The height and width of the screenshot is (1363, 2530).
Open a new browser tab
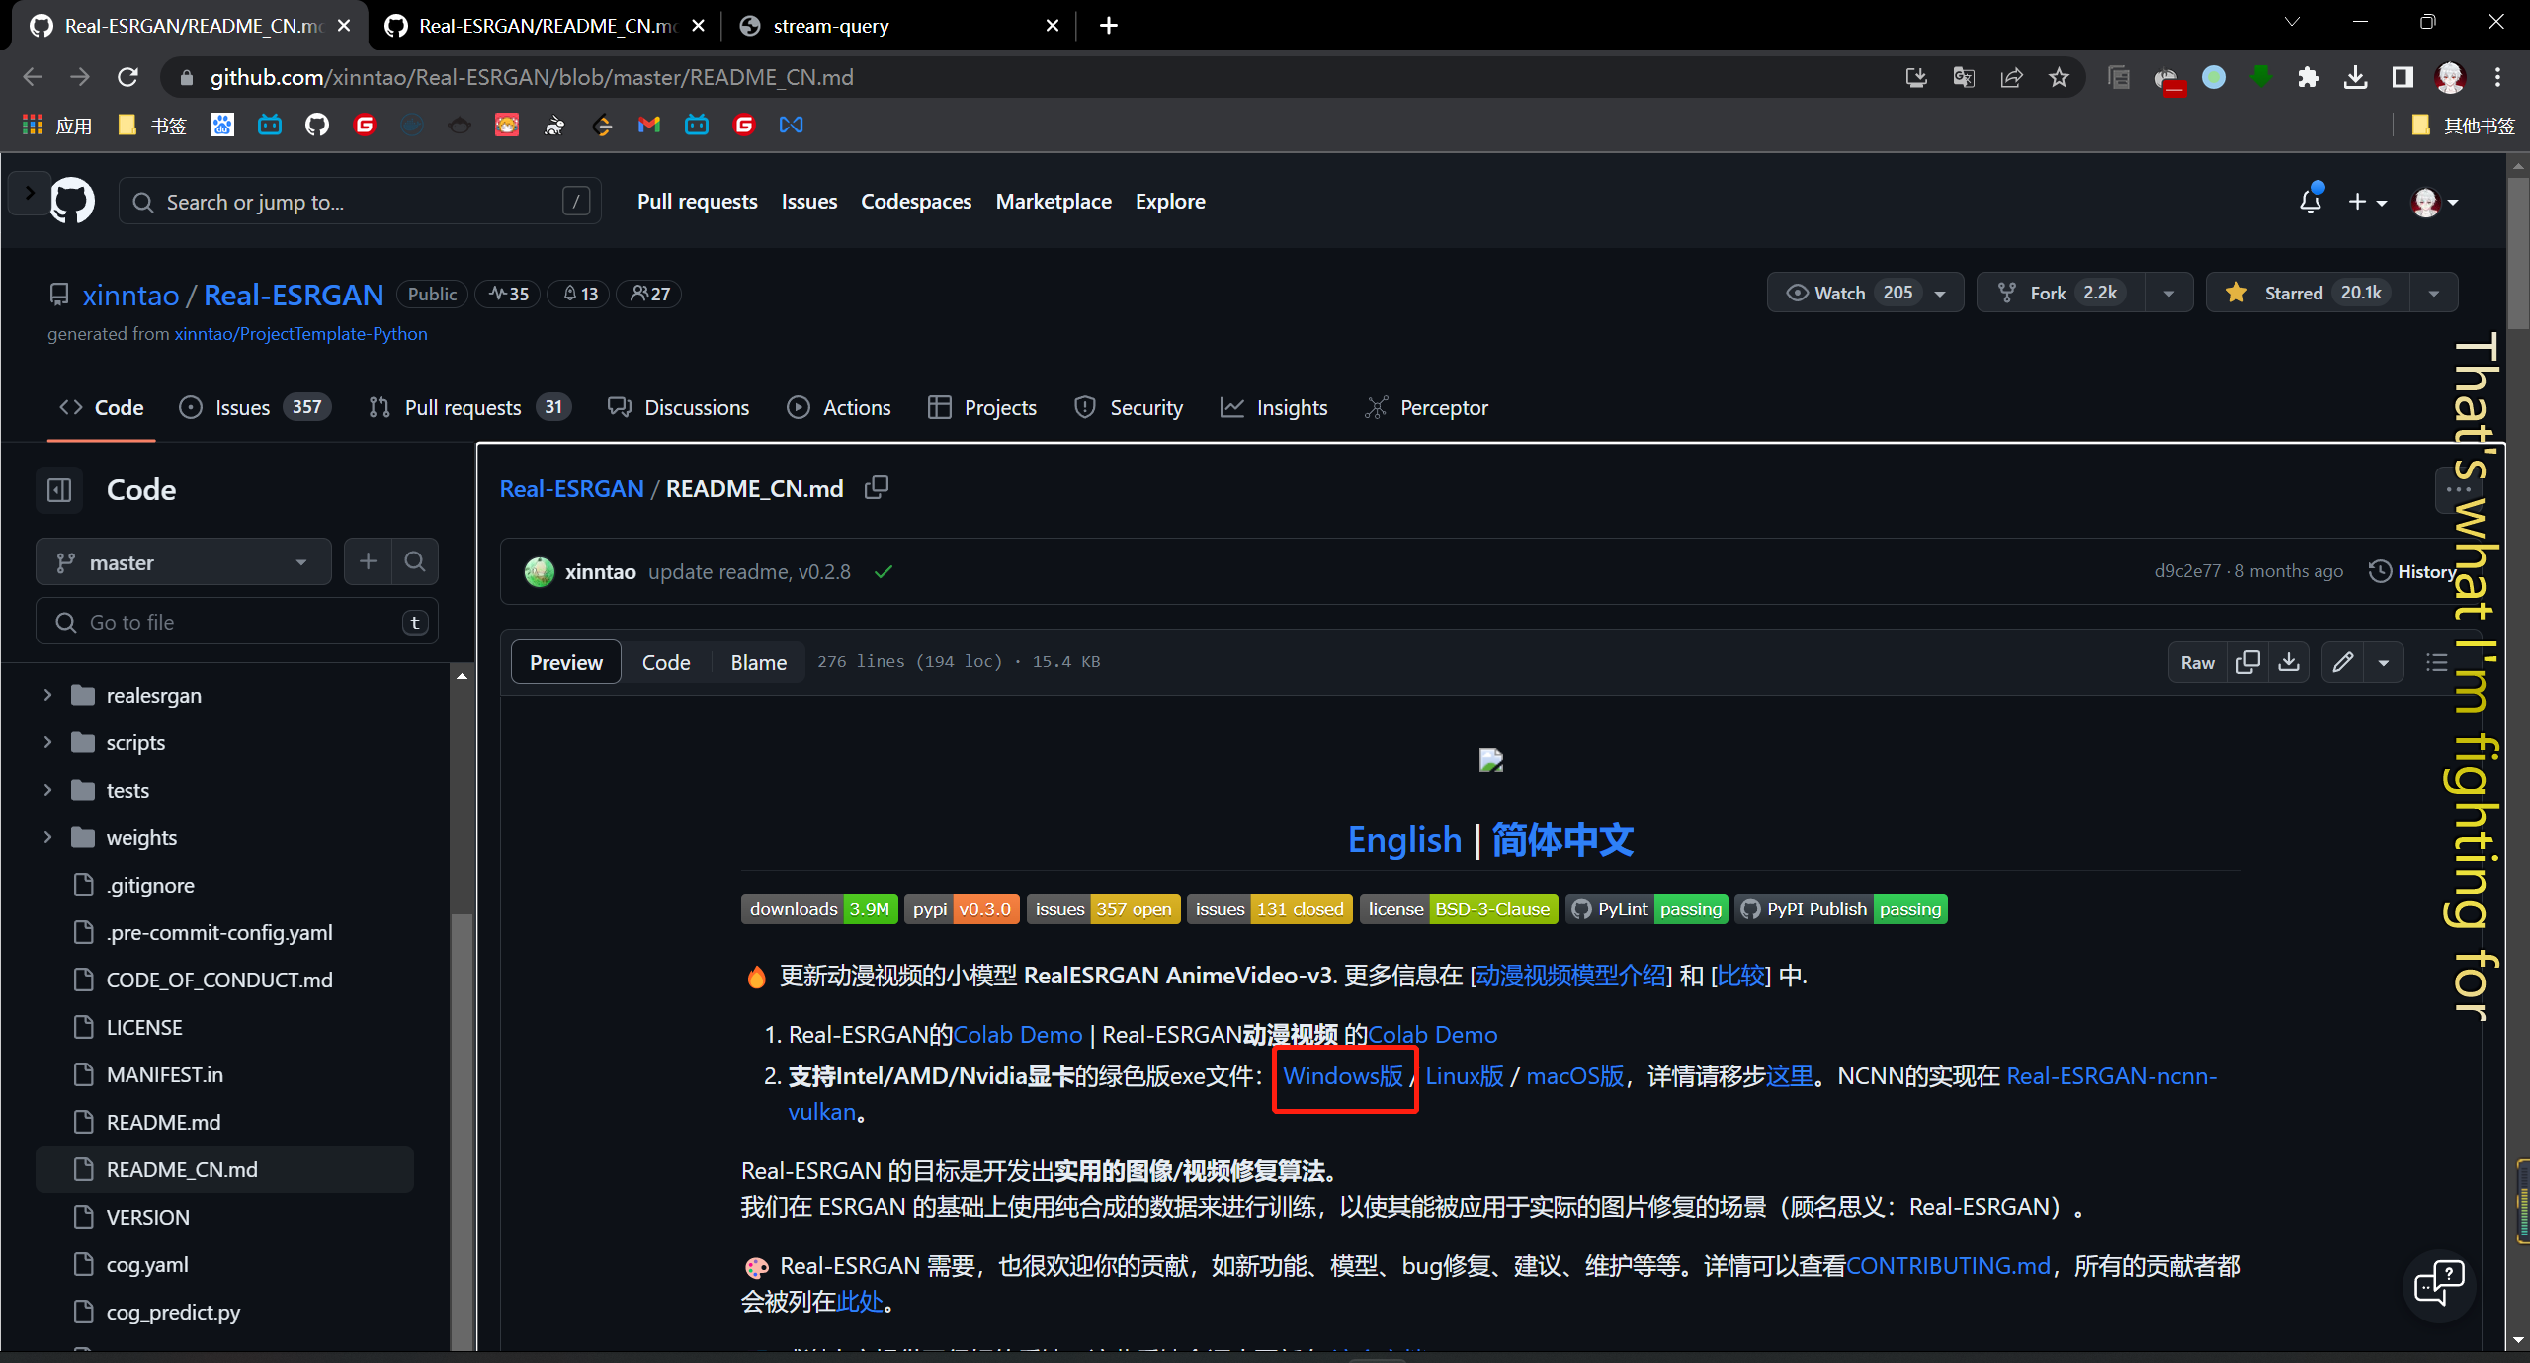click(1109, 26)
